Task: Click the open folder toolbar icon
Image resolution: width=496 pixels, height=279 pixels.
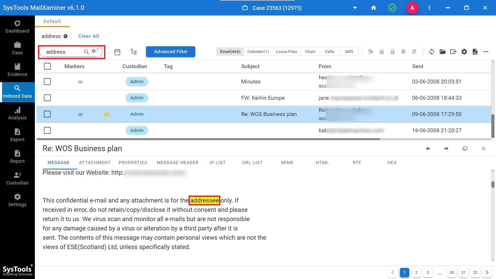Action: coord(443,52)
